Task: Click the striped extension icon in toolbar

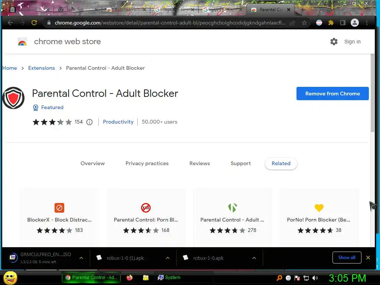Action: pos(319,23)
